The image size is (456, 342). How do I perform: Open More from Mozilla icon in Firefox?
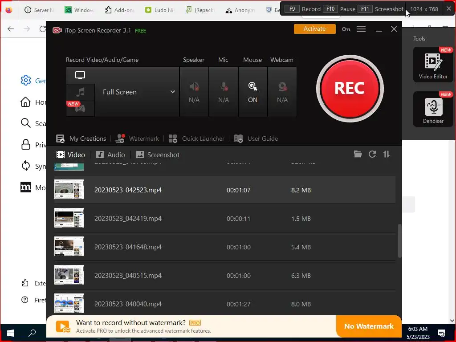[x=25, y=187]
